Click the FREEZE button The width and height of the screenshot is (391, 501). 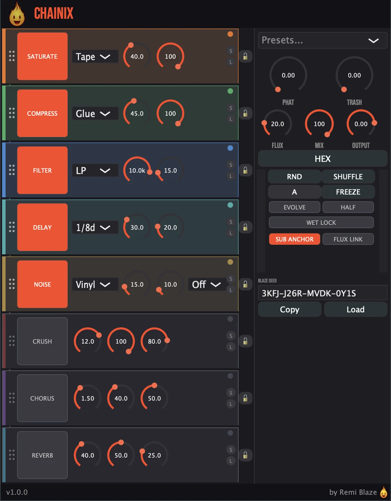point(348,192)
